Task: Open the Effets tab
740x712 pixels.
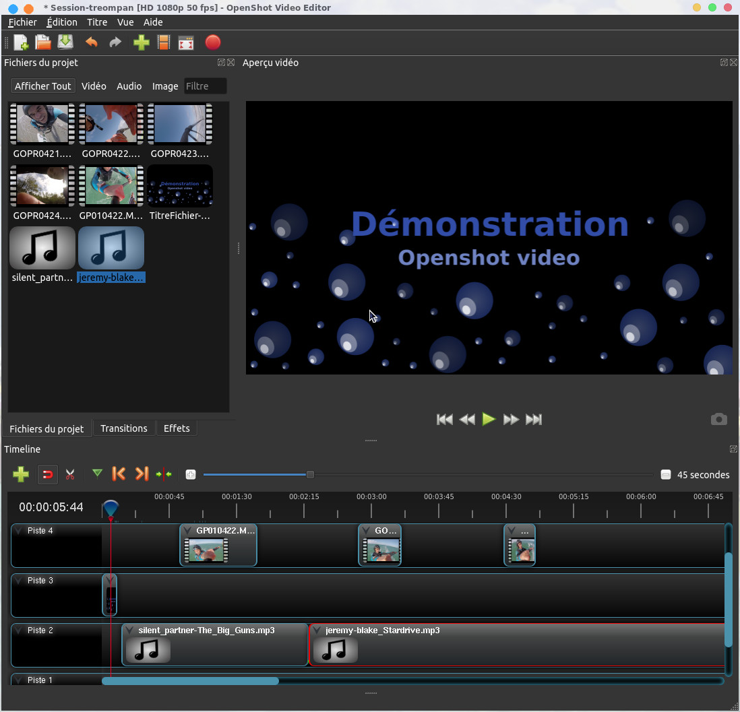Action: coord(177,428)
